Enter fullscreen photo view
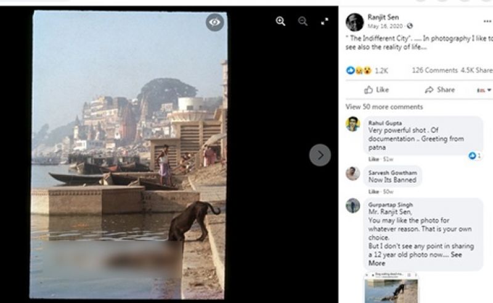Viewport: 493px width, 303px height. coord(325,22)
